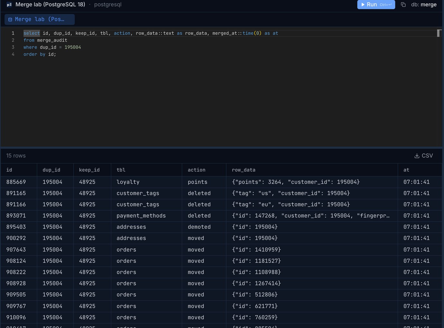This screenshot has height=328, width=444.
Task: Select the Merge lab query tab
Action: [40, 19]
